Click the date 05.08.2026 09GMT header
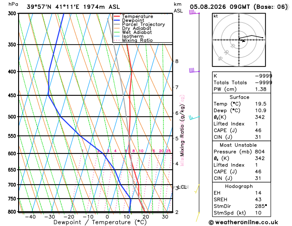The height and width of the screenshot is (226, 292). tap(239, 7)
